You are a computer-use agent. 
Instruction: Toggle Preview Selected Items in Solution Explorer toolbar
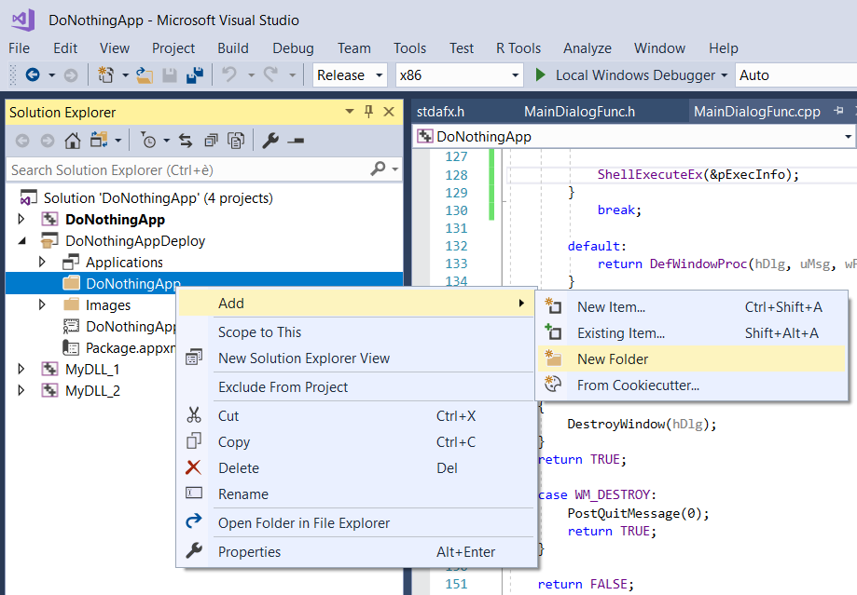click(296, 141)
